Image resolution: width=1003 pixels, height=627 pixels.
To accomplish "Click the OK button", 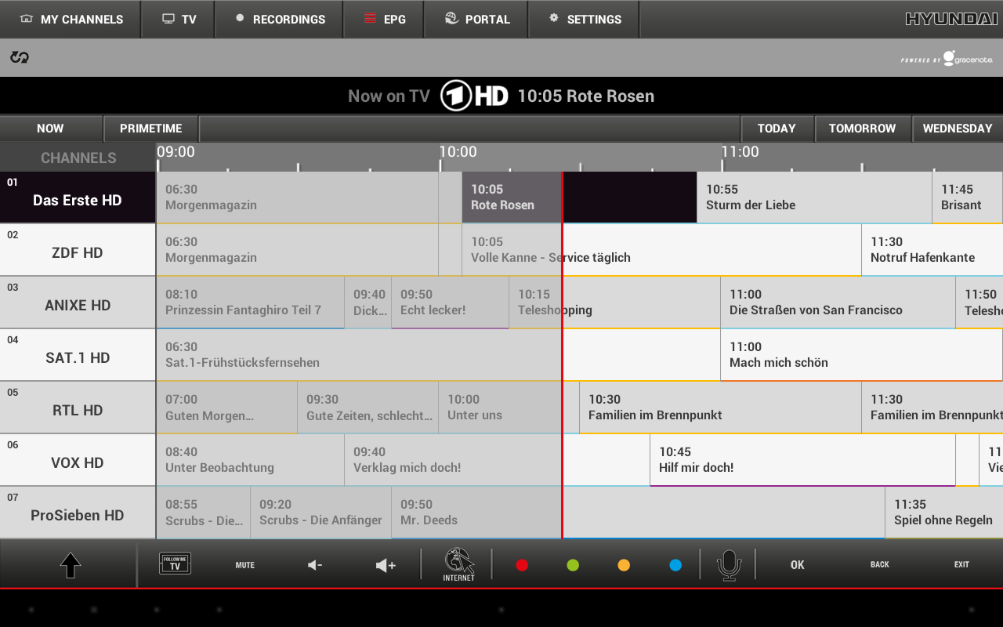I will [798, 565].
